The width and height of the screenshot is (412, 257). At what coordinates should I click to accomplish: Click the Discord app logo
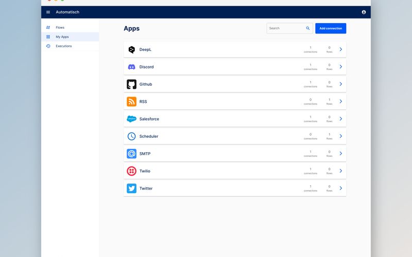[x=132, y=67]
